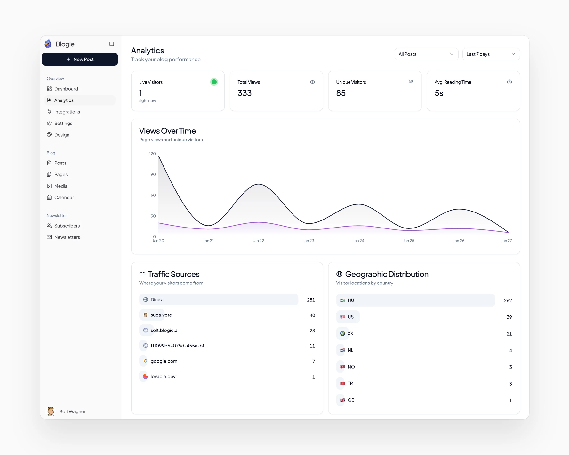Open the Dashboard menu item
The width and height of the screenshot is (569, 455).
(66, 89)
